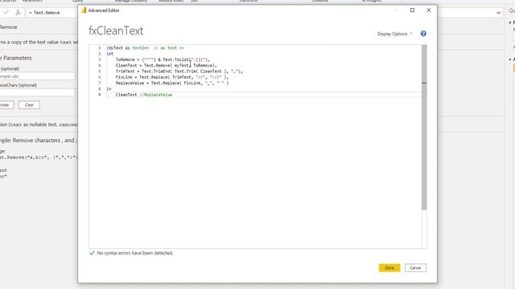Viewport: 515px width, 289px height.
Task: Maximize the Advanced Editor window
Action: click(412, 10)
